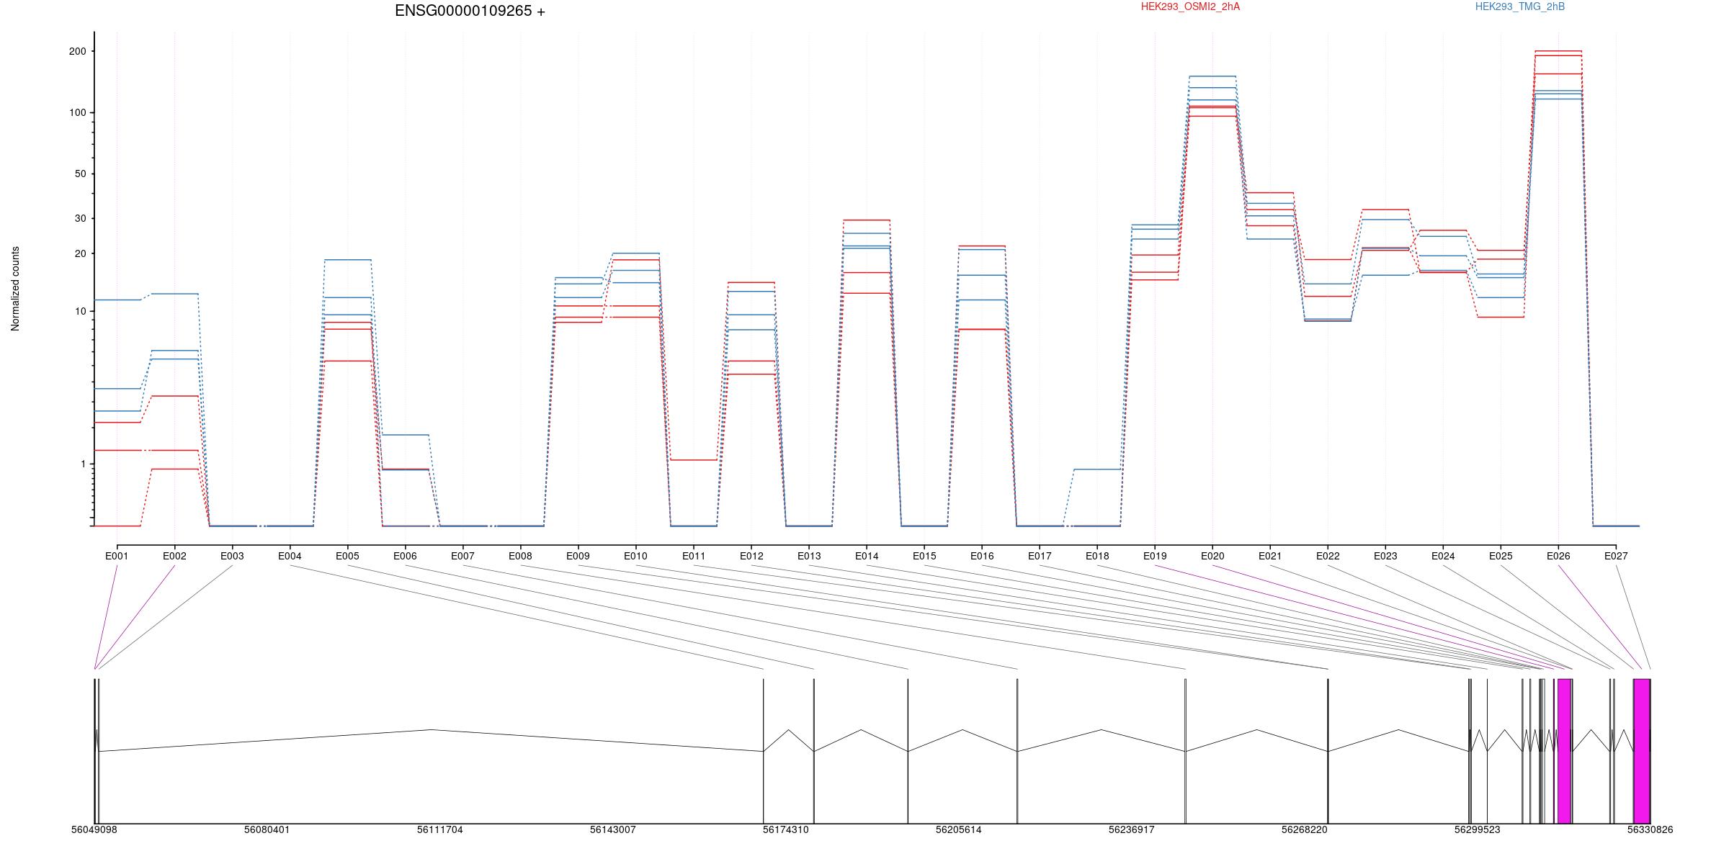Click y-axis tick value 50
1729x864 pixels.
click(81, 174)
